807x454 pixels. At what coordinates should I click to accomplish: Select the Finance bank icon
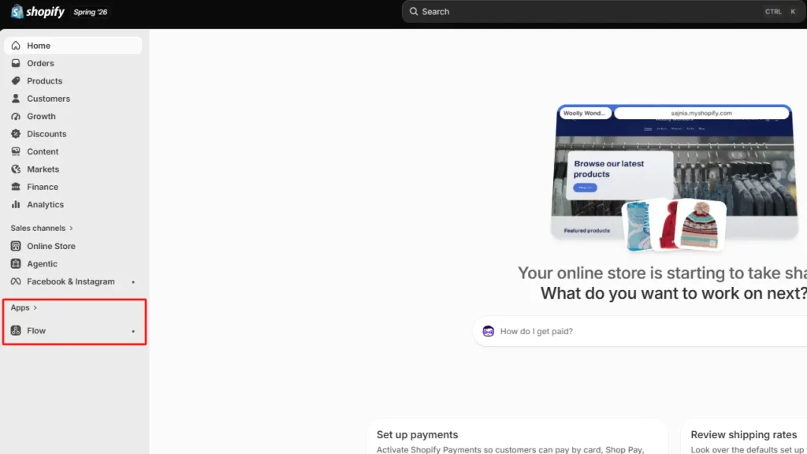point(16,187)
